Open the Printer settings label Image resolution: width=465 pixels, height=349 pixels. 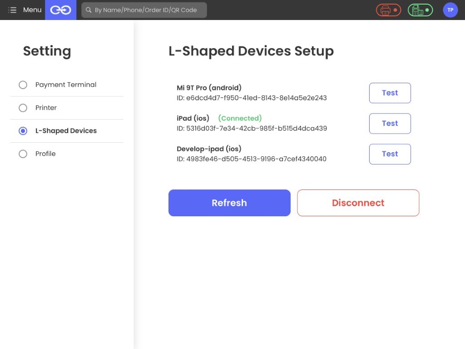coord(46,108)
